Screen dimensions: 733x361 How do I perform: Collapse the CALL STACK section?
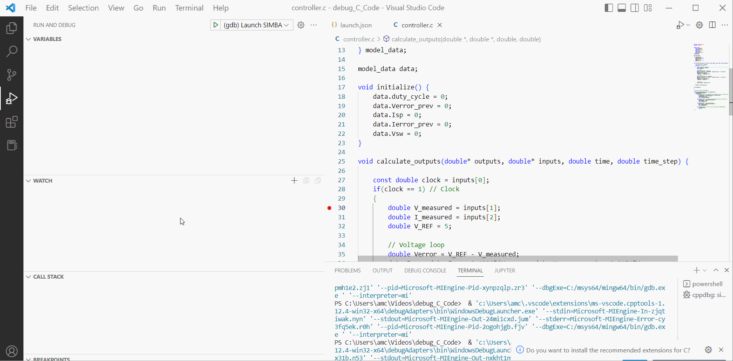point(45,277)
